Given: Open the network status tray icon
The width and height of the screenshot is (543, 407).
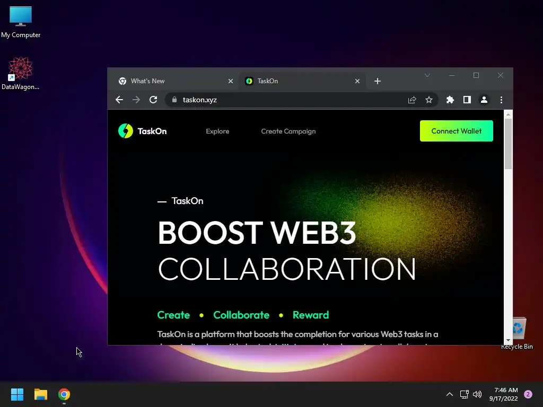Looking at the screenshot, I should tap(464, 394).
